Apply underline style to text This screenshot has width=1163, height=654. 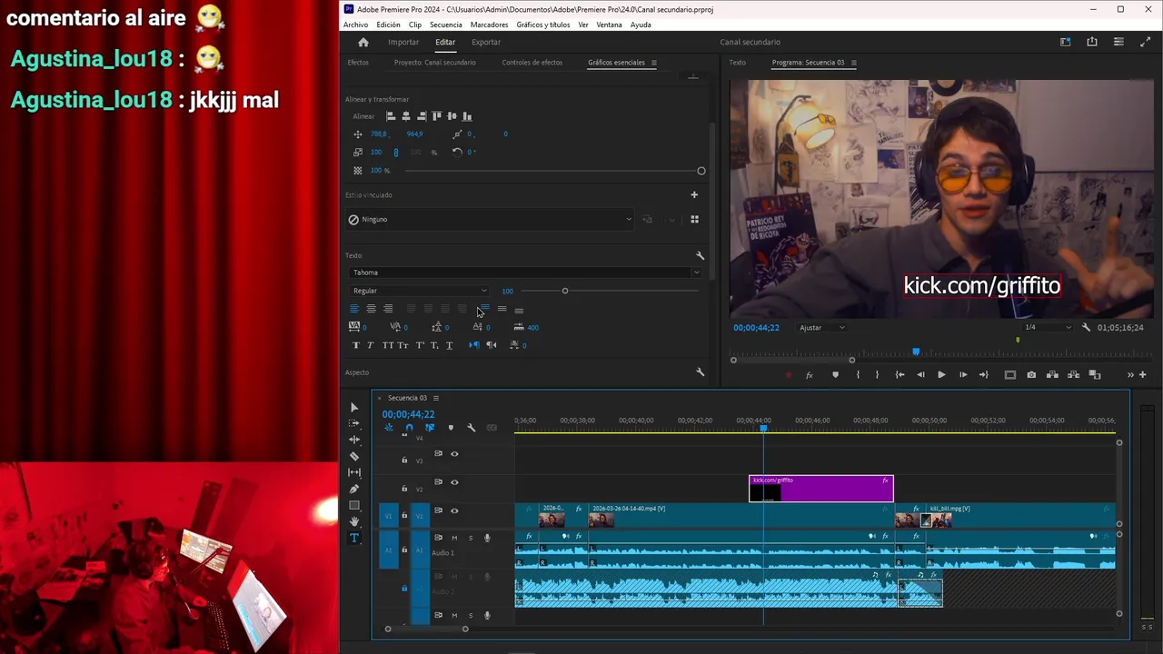pyautogui.click(x=449, y=345)
